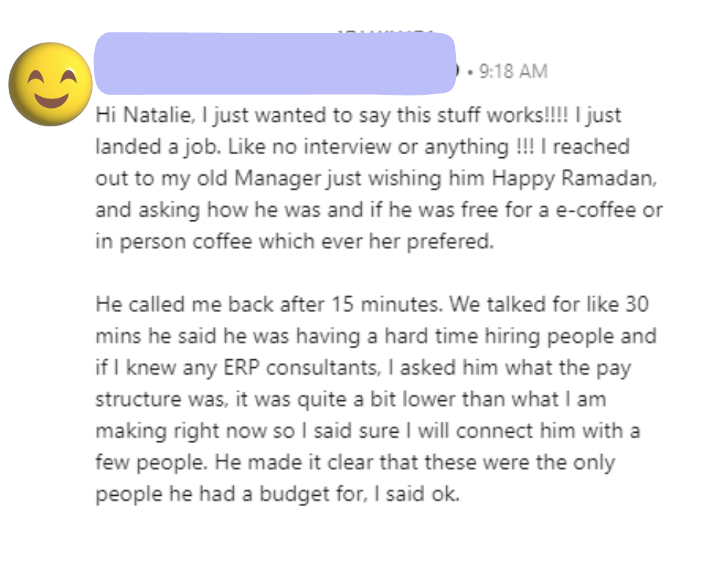Click the redacted sender name bar
This screenshot has height=570, width=722.
tap(276, 64)
